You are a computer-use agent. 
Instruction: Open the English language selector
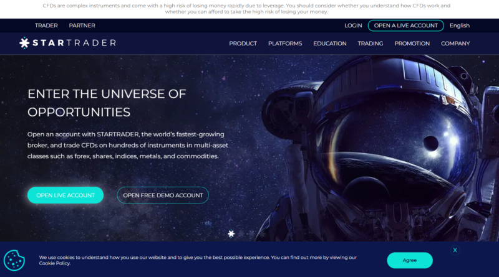tap(460, 26)
